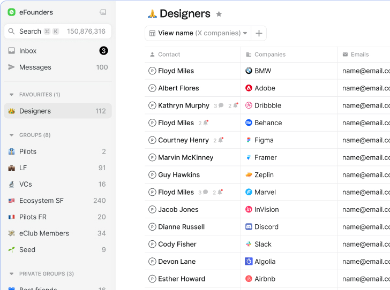Click the Emails column header

364,55
